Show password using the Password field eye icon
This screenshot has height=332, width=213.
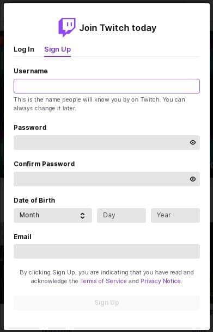coord(193,142)
